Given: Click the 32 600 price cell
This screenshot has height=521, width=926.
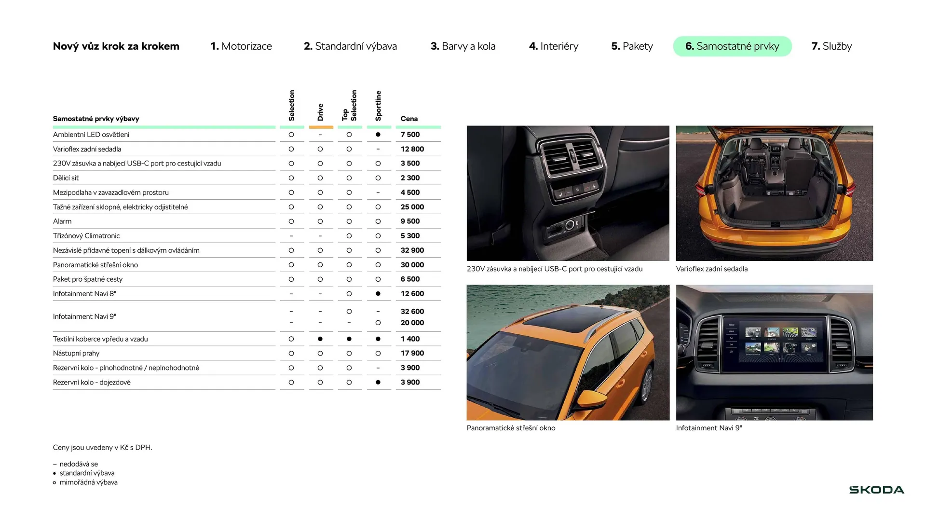Looking at the screenshot, I should click(x=412, y=312).
